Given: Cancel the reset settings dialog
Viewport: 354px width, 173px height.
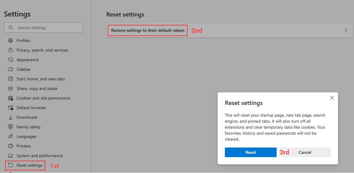Looking at the screenshot, I should tap(305, 152).
